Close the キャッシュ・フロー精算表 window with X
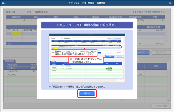The width and height of the screenshot is (174, 112). pos(170,3)
